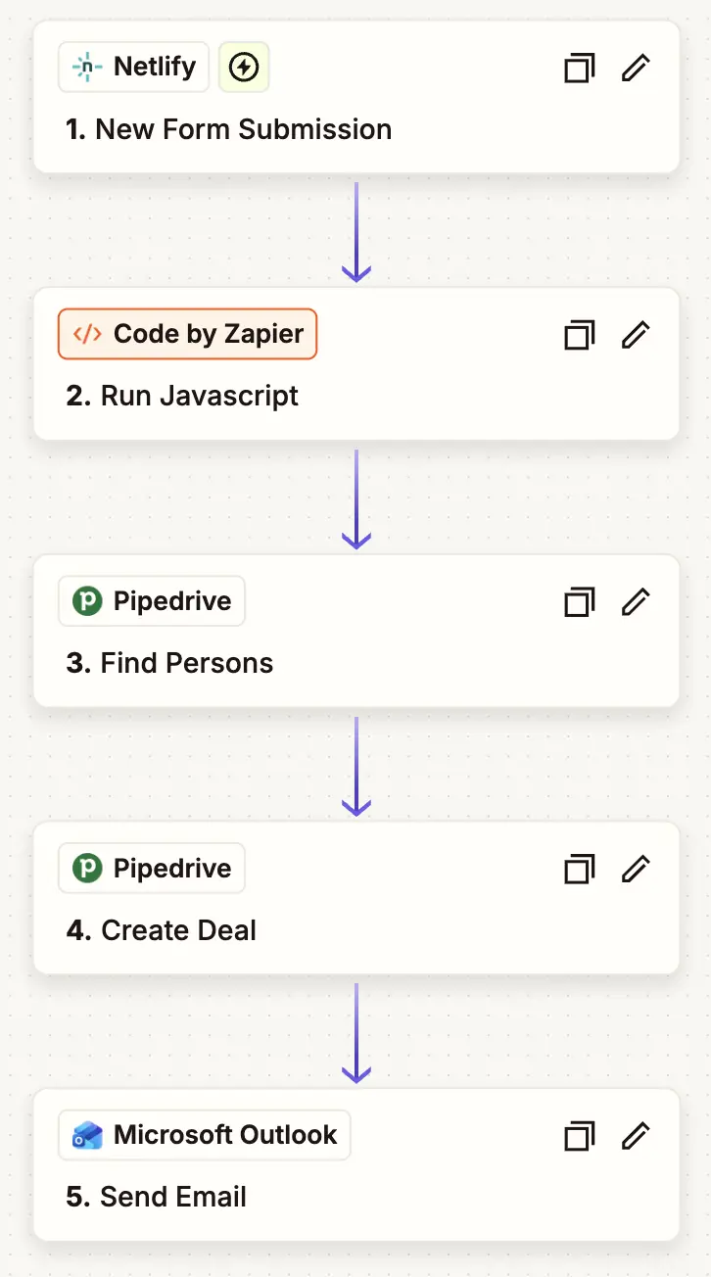
Task: Open the edit pencil on the Send Email step
Action: point(636,1135)
